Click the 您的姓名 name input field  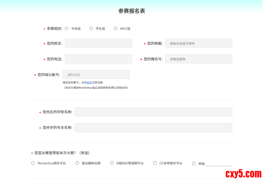98,43
